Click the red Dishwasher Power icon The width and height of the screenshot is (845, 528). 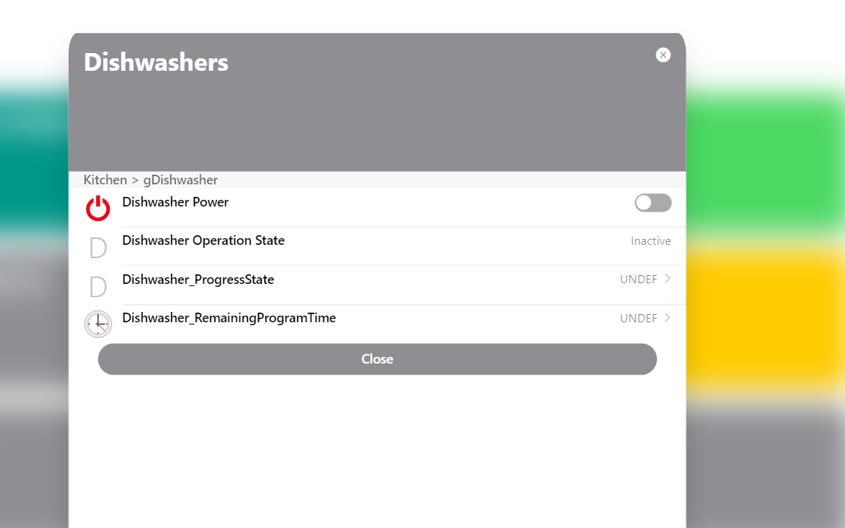pos(98,209)
